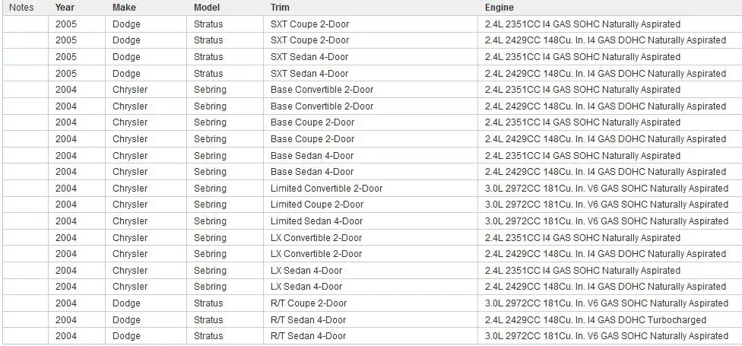Click the R/T Coupe row's V6 engine cell
The height and width of the screenshot is (346, 742).
click(610, 303)
